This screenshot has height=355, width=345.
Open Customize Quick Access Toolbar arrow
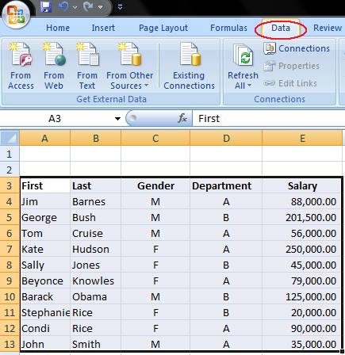(120, 7)
